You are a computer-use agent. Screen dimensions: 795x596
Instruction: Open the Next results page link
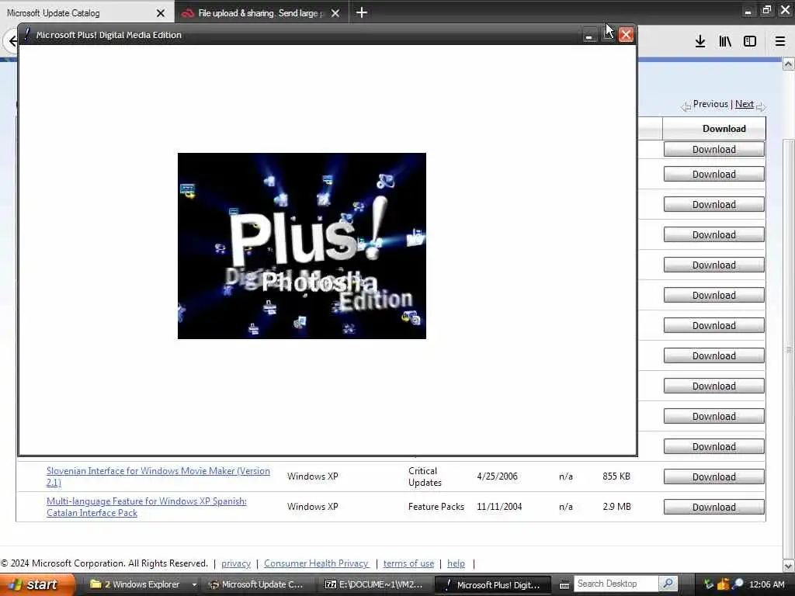[745, 104]
